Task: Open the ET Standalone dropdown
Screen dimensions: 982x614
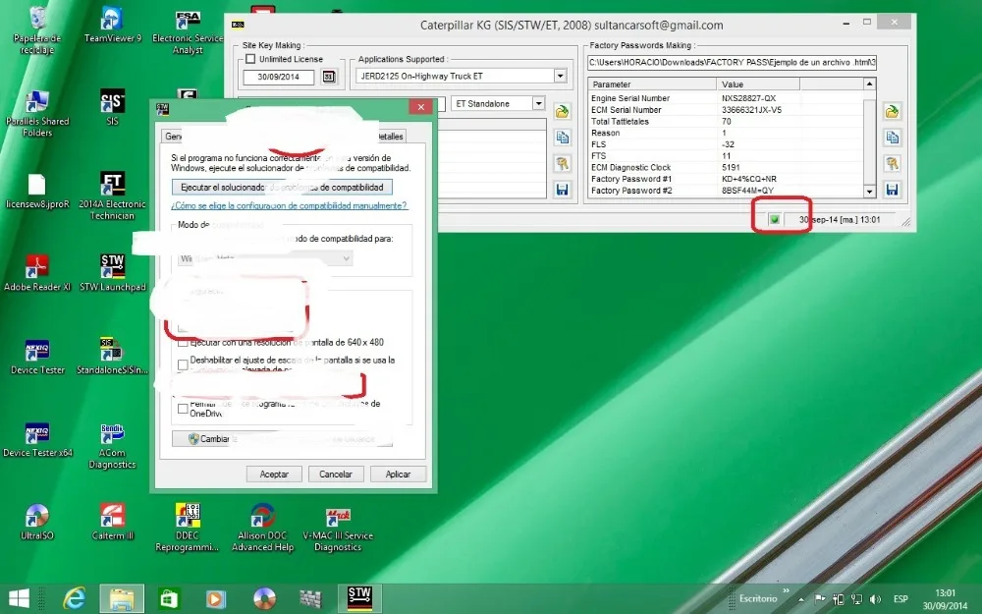Action: click(x=538, y=103)
